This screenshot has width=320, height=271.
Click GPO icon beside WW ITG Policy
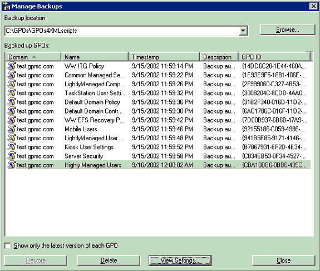(12, 66)
